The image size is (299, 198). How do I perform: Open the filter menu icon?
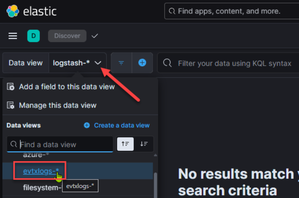pos(121,63)
